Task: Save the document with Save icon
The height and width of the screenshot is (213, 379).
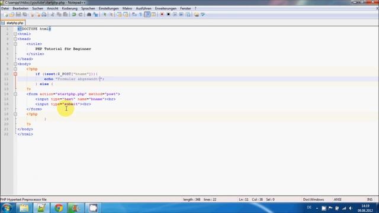Action: click(18, 14)
